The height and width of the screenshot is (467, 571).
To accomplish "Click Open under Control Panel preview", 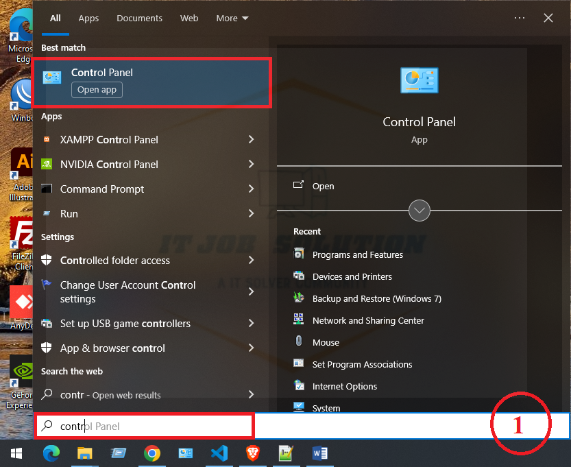I will (x=323, y=187).
